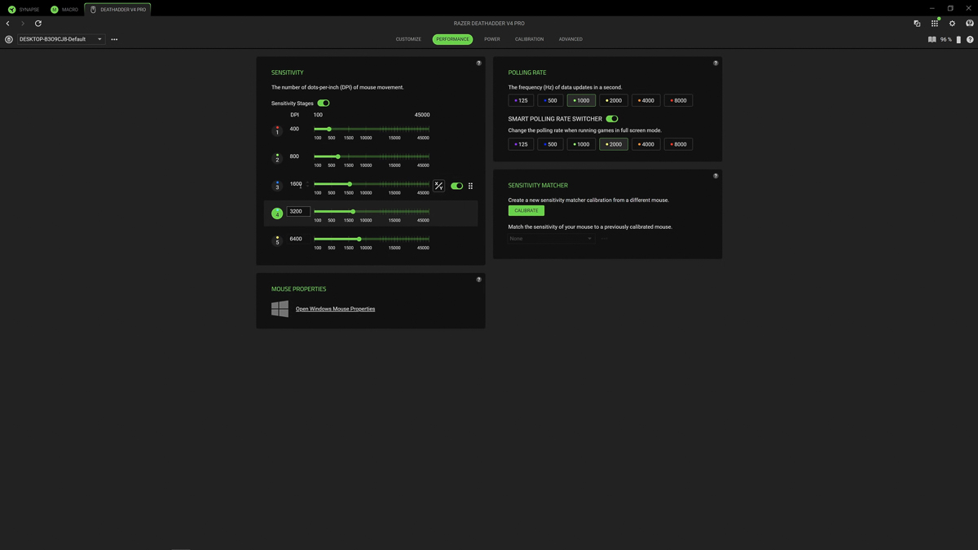Set polling rate to 125 Hz
This screenshot has height=550, width=978.
pos(521,100)
